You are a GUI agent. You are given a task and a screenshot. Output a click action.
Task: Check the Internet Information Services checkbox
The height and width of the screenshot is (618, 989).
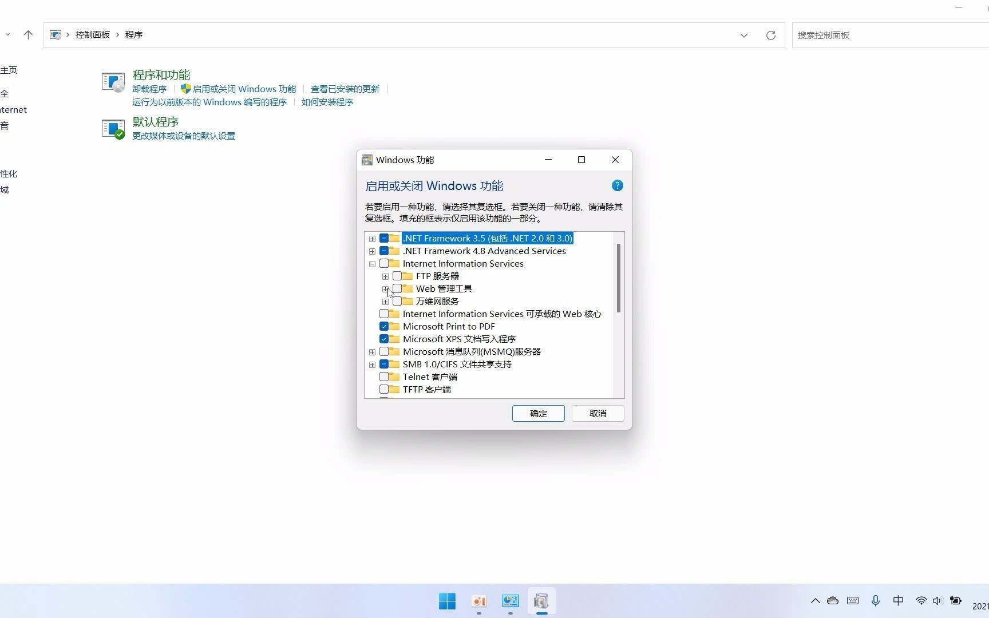[384, 263]
